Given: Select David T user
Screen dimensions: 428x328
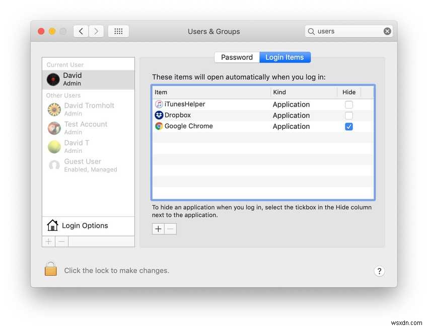Looking at the screenshot, I should pyautogui.click(x=88, y=146).
